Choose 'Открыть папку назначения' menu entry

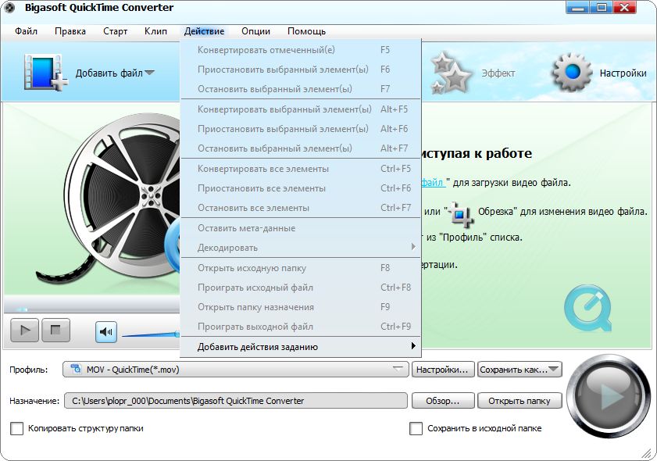301,307
